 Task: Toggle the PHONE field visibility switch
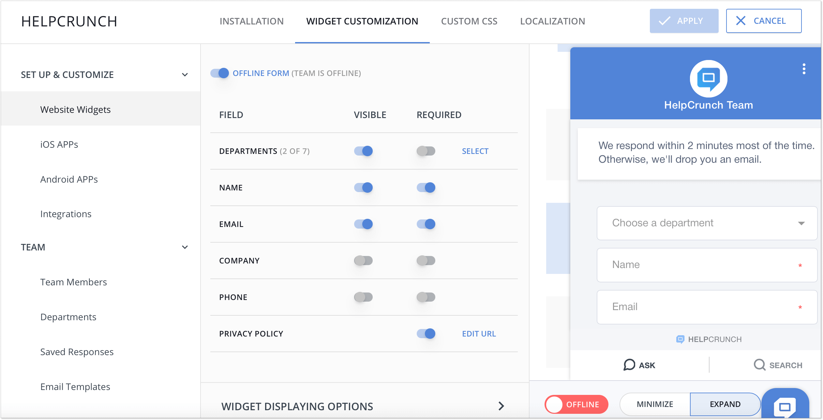(x=363, y=297)
